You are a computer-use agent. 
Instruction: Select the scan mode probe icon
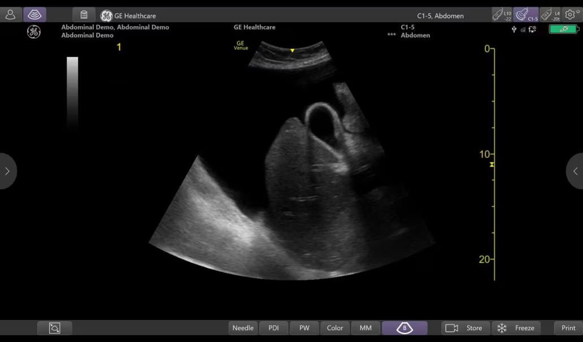[35, 15]
